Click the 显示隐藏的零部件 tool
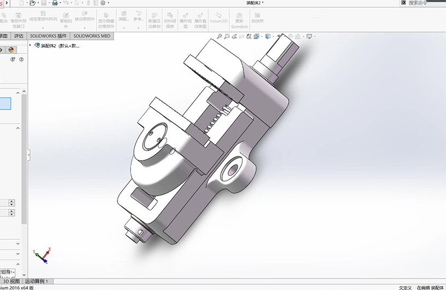446x290 pixels. [106, 21]
